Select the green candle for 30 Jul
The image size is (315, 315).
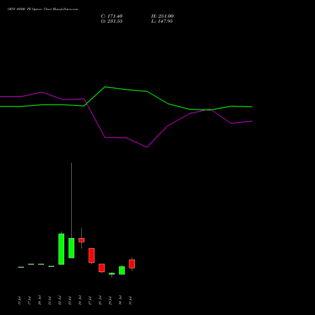[122, 270]
